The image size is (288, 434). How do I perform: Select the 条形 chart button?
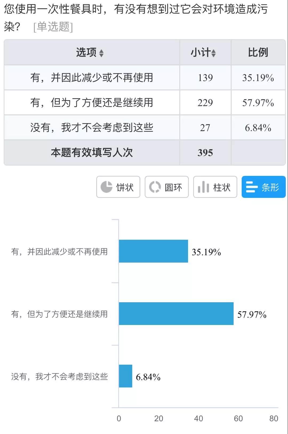click(x=263, y=187)
